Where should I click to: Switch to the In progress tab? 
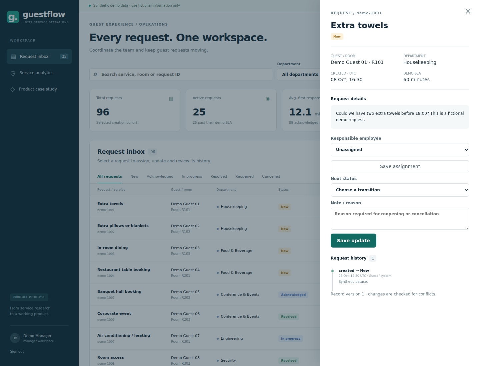(192, 176)
